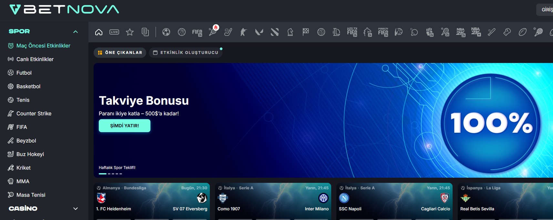Click the table tennis paddle toolbar icon
This screenshot has height=220, width=553.
point(414,32)
